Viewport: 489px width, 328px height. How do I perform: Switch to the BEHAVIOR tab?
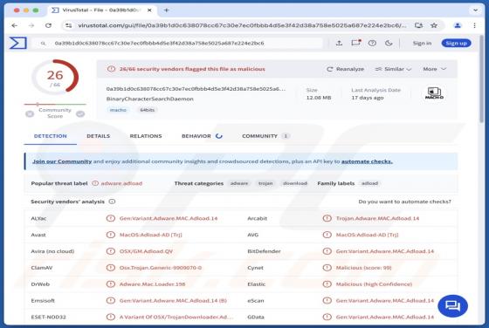pos(202,136)
